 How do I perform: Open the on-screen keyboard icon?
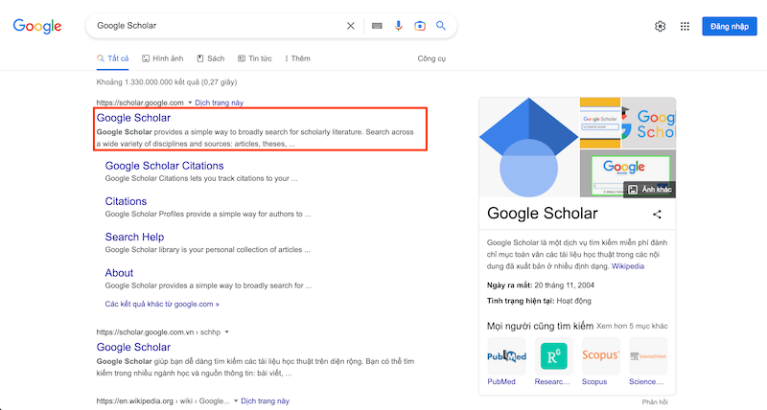(x=377, y=26)
